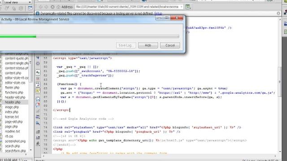
Task: Click the Files panel scroll down arrow
Action: (x=30, y=150)
